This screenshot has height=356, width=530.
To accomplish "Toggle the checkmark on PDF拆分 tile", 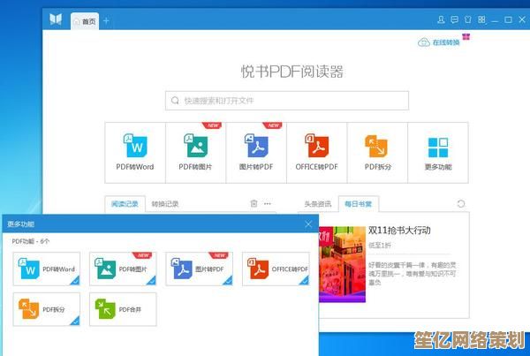I will [x=75, y=321].
